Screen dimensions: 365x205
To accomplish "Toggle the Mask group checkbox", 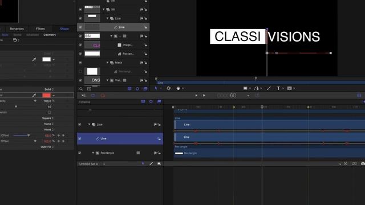I will coord(80,63).
